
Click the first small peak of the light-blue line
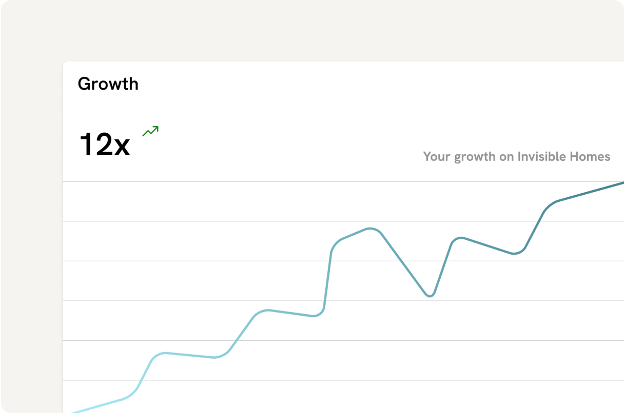pyautogui.click(x=164, y=353)
